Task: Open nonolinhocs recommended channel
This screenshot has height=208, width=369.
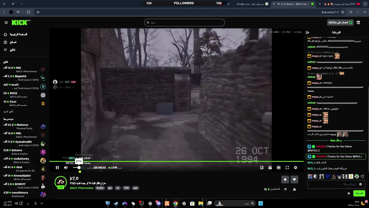Action: 25,194
